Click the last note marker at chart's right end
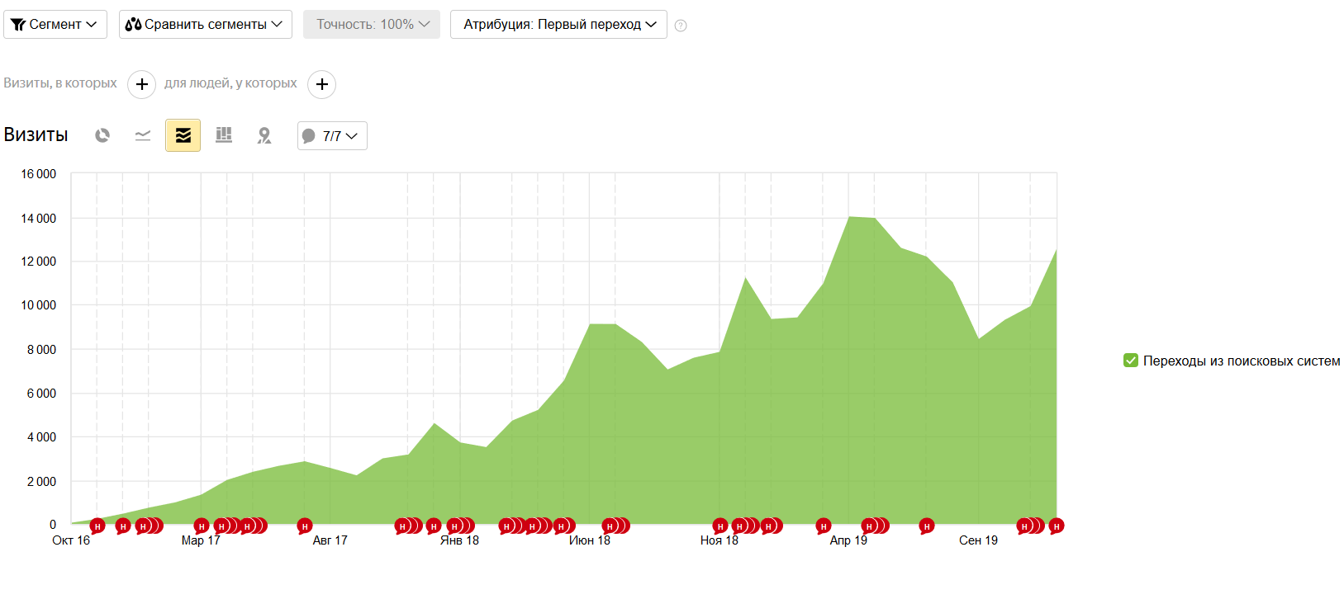 click(1056, 526)
